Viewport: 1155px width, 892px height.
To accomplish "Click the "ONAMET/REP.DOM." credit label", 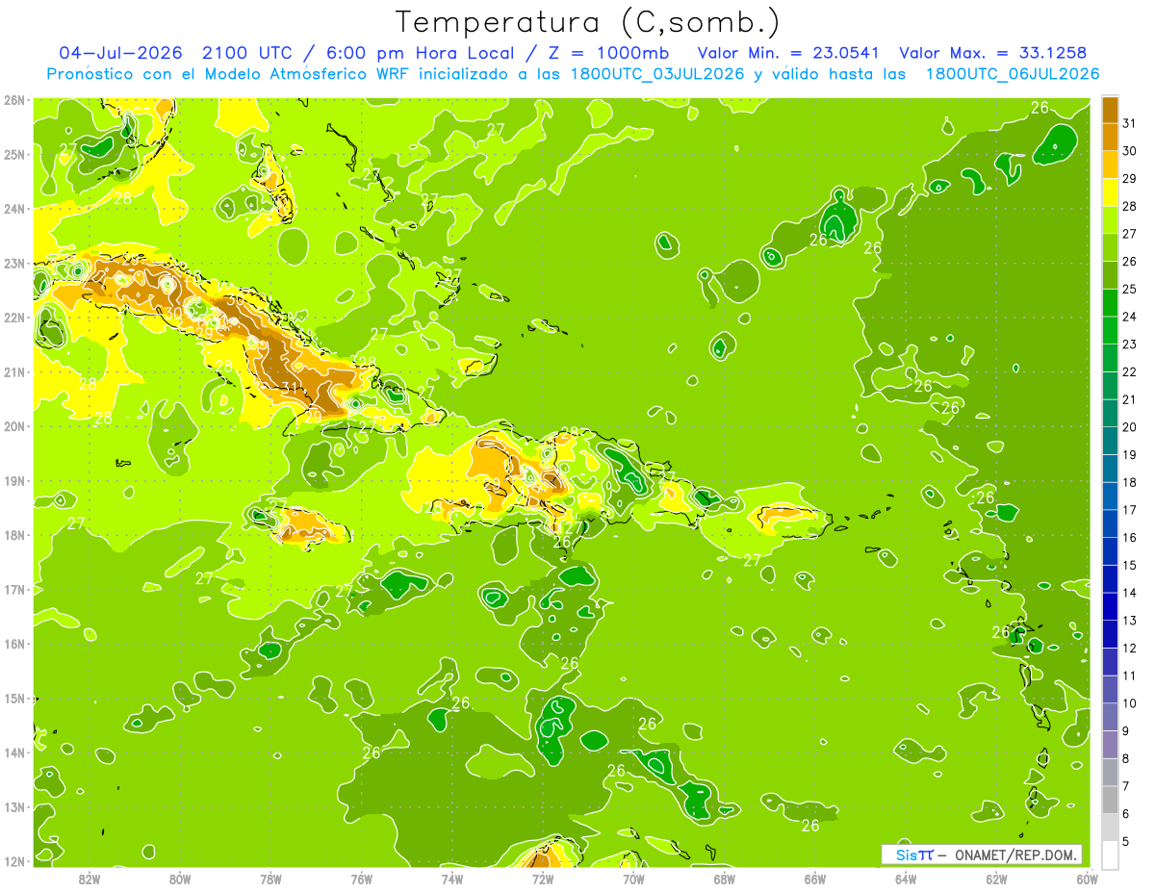I will coord(1017,854).
